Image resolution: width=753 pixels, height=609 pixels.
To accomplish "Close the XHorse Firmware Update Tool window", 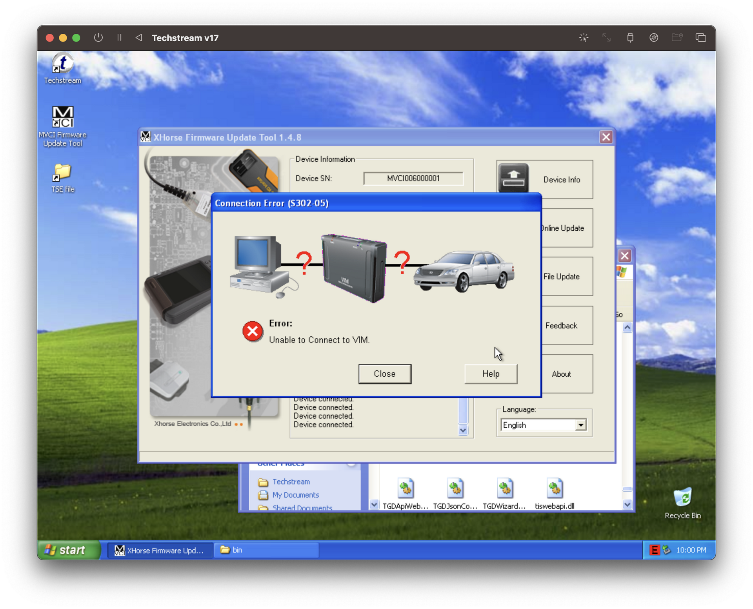I will pos(606,137).
